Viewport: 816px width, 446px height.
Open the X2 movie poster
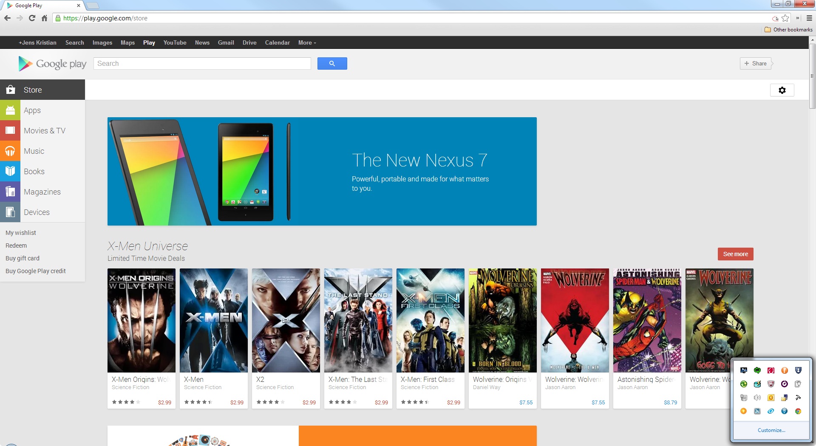[x=286, y=320]
